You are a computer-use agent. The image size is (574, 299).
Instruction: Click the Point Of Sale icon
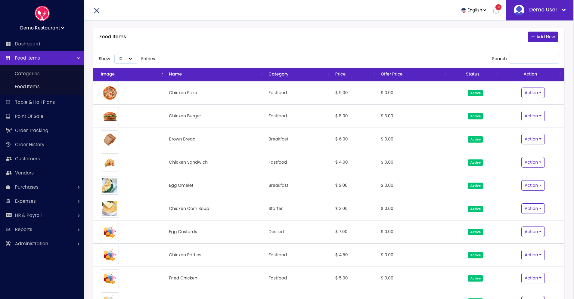click(8, 116)
